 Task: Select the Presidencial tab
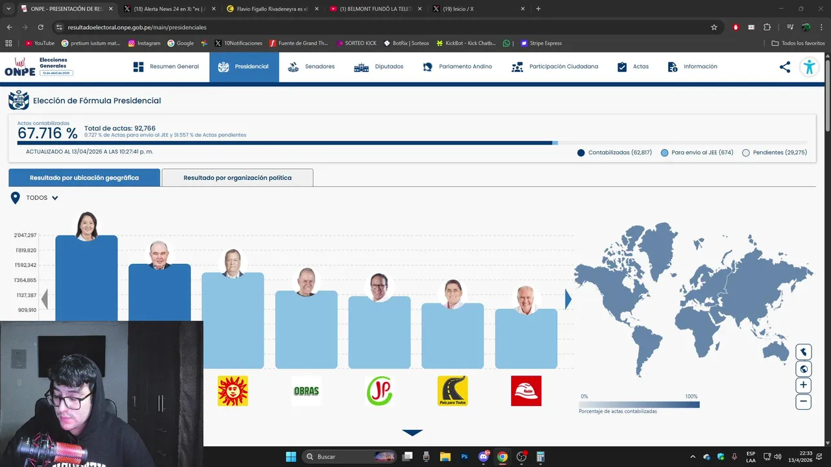tap(244, 67)
